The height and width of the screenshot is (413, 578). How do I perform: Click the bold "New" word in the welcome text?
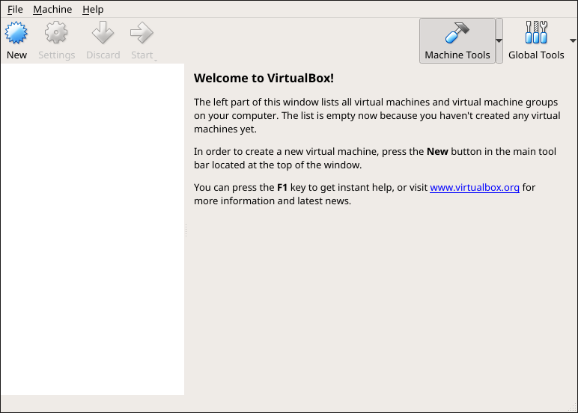[x=437, y=151]
